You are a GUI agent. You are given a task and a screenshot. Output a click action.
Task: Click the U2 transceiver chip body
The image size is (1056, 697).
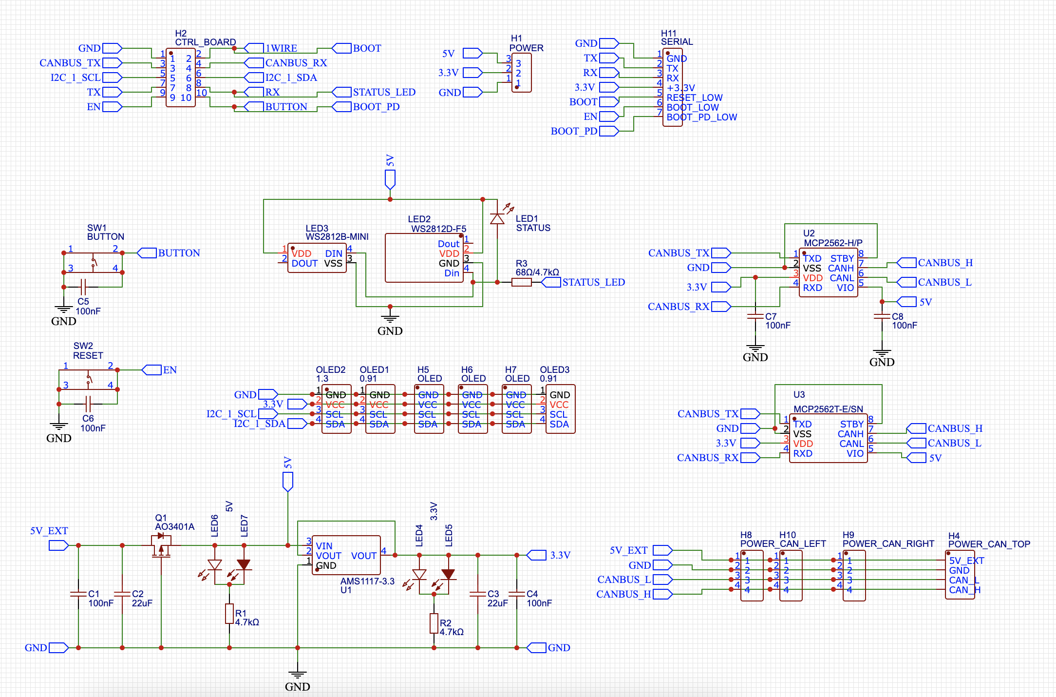click(x=829, y=272)
